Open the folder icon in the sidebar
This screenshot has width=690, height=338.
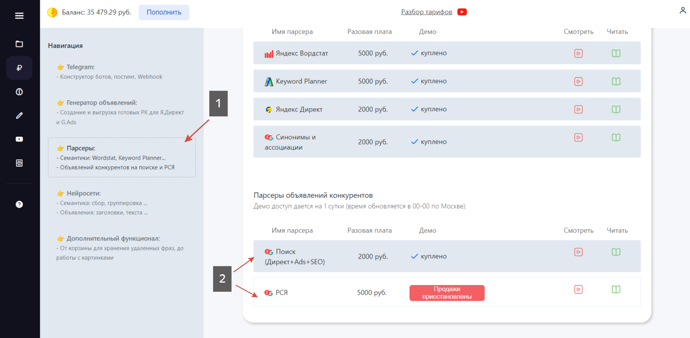pyautogui.click(x=19, y=44)
